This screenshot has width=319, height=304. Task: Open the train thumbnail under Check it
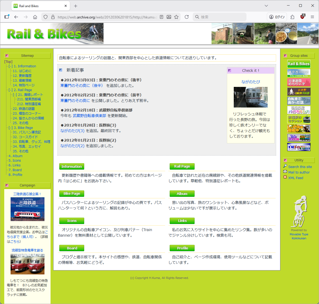[x=250, y=97]
